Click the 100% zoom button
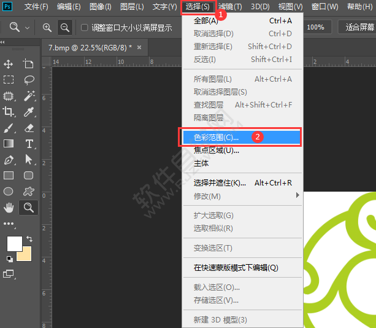Viewport: 376px width, 328px height. (x=315, y=27)
